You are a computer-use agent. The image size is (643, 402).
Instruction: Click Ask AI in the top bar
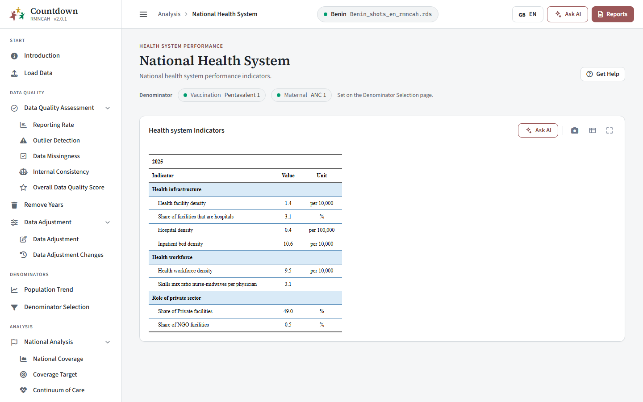pyautogui.click(x=568, y=14)
